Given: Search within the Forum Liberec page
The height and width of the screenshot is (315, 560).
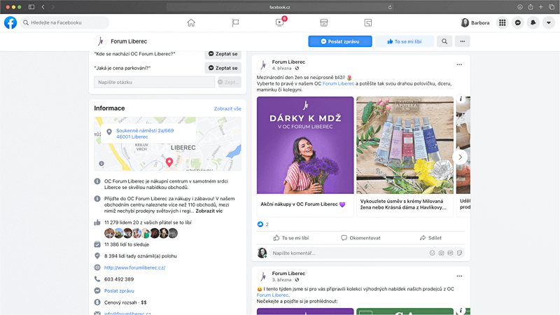Looking at the screenshot, I should (x=444, y=41).
